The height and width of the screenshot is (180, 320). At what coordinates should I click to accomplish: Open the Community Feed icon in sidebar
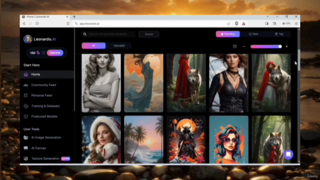point(25,85)
